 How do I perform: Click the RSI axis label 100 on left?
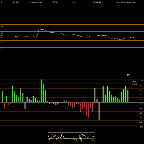click(2, 26)
